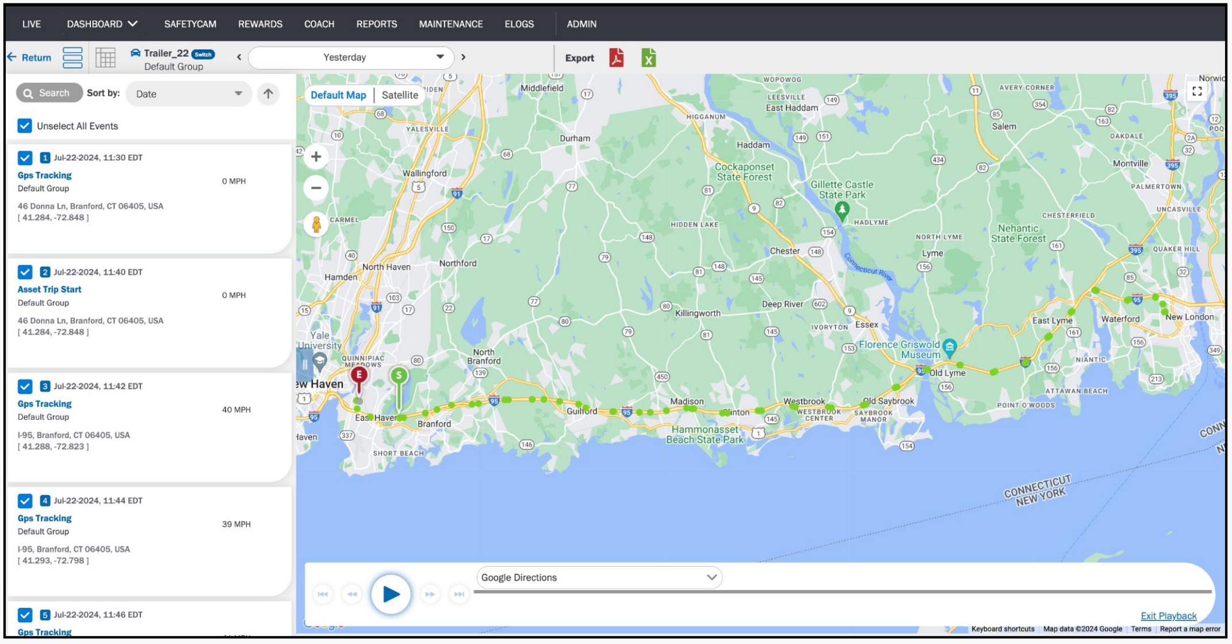Uncheck event 5 at 11:46 EDT
This screenshot has height=644, width=1232.
point(25,615)
